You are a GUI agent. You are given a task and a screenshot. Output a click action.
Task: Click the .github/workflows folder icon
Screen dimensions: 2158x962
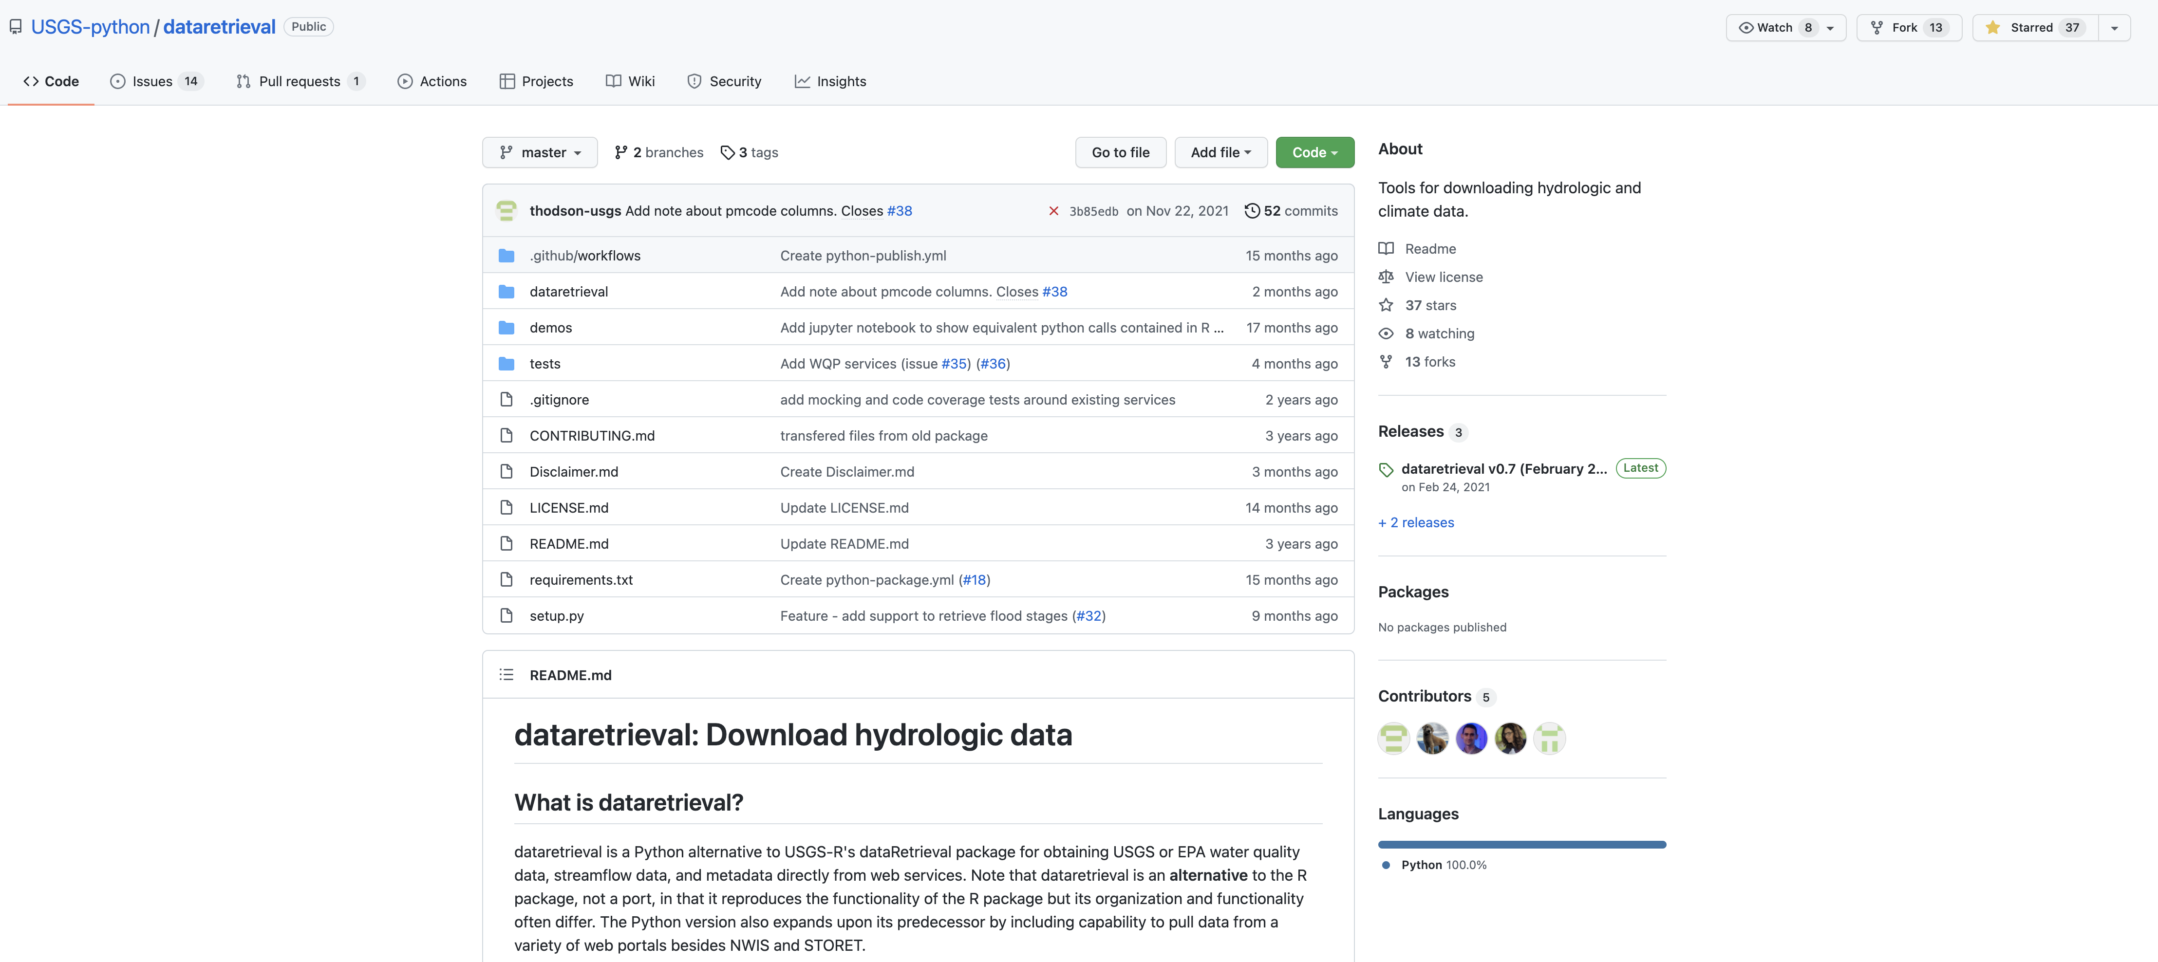click(x=506, y=256)
